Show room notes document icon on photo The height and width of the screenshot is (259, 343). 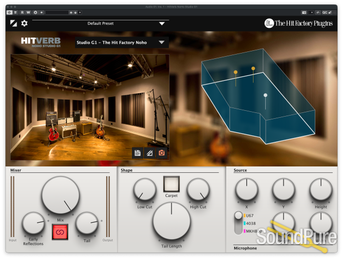point(138,153)
